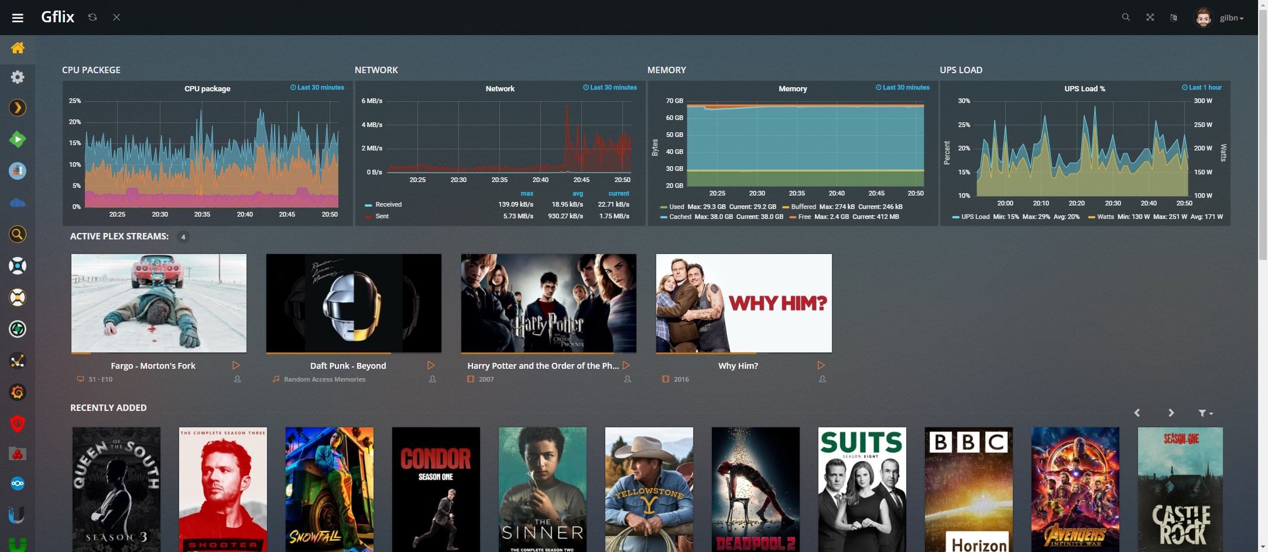Open the green Emby-style play icon tab
1268x552 pixels.
point(18,139)
